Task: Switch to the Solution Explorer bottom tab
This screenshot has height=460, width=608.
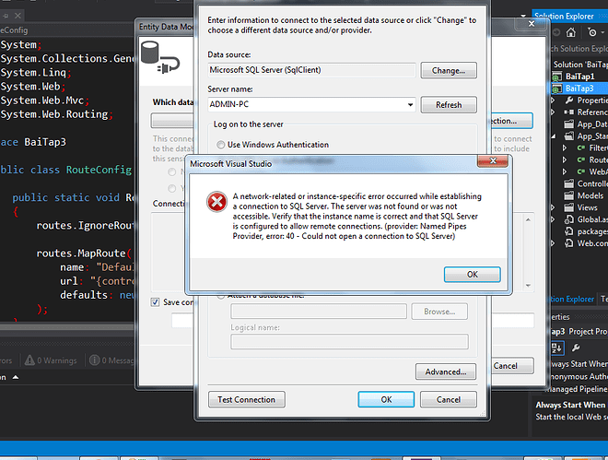Action: point(569,299)
